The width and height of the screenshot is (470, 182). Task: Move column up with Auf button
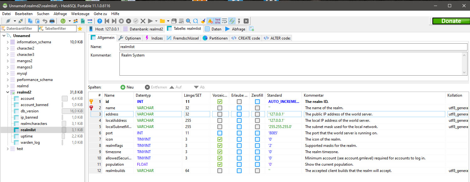click(176, 87)
